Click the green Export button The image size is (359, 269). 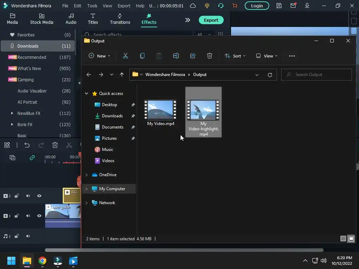[x=211, y=20]
